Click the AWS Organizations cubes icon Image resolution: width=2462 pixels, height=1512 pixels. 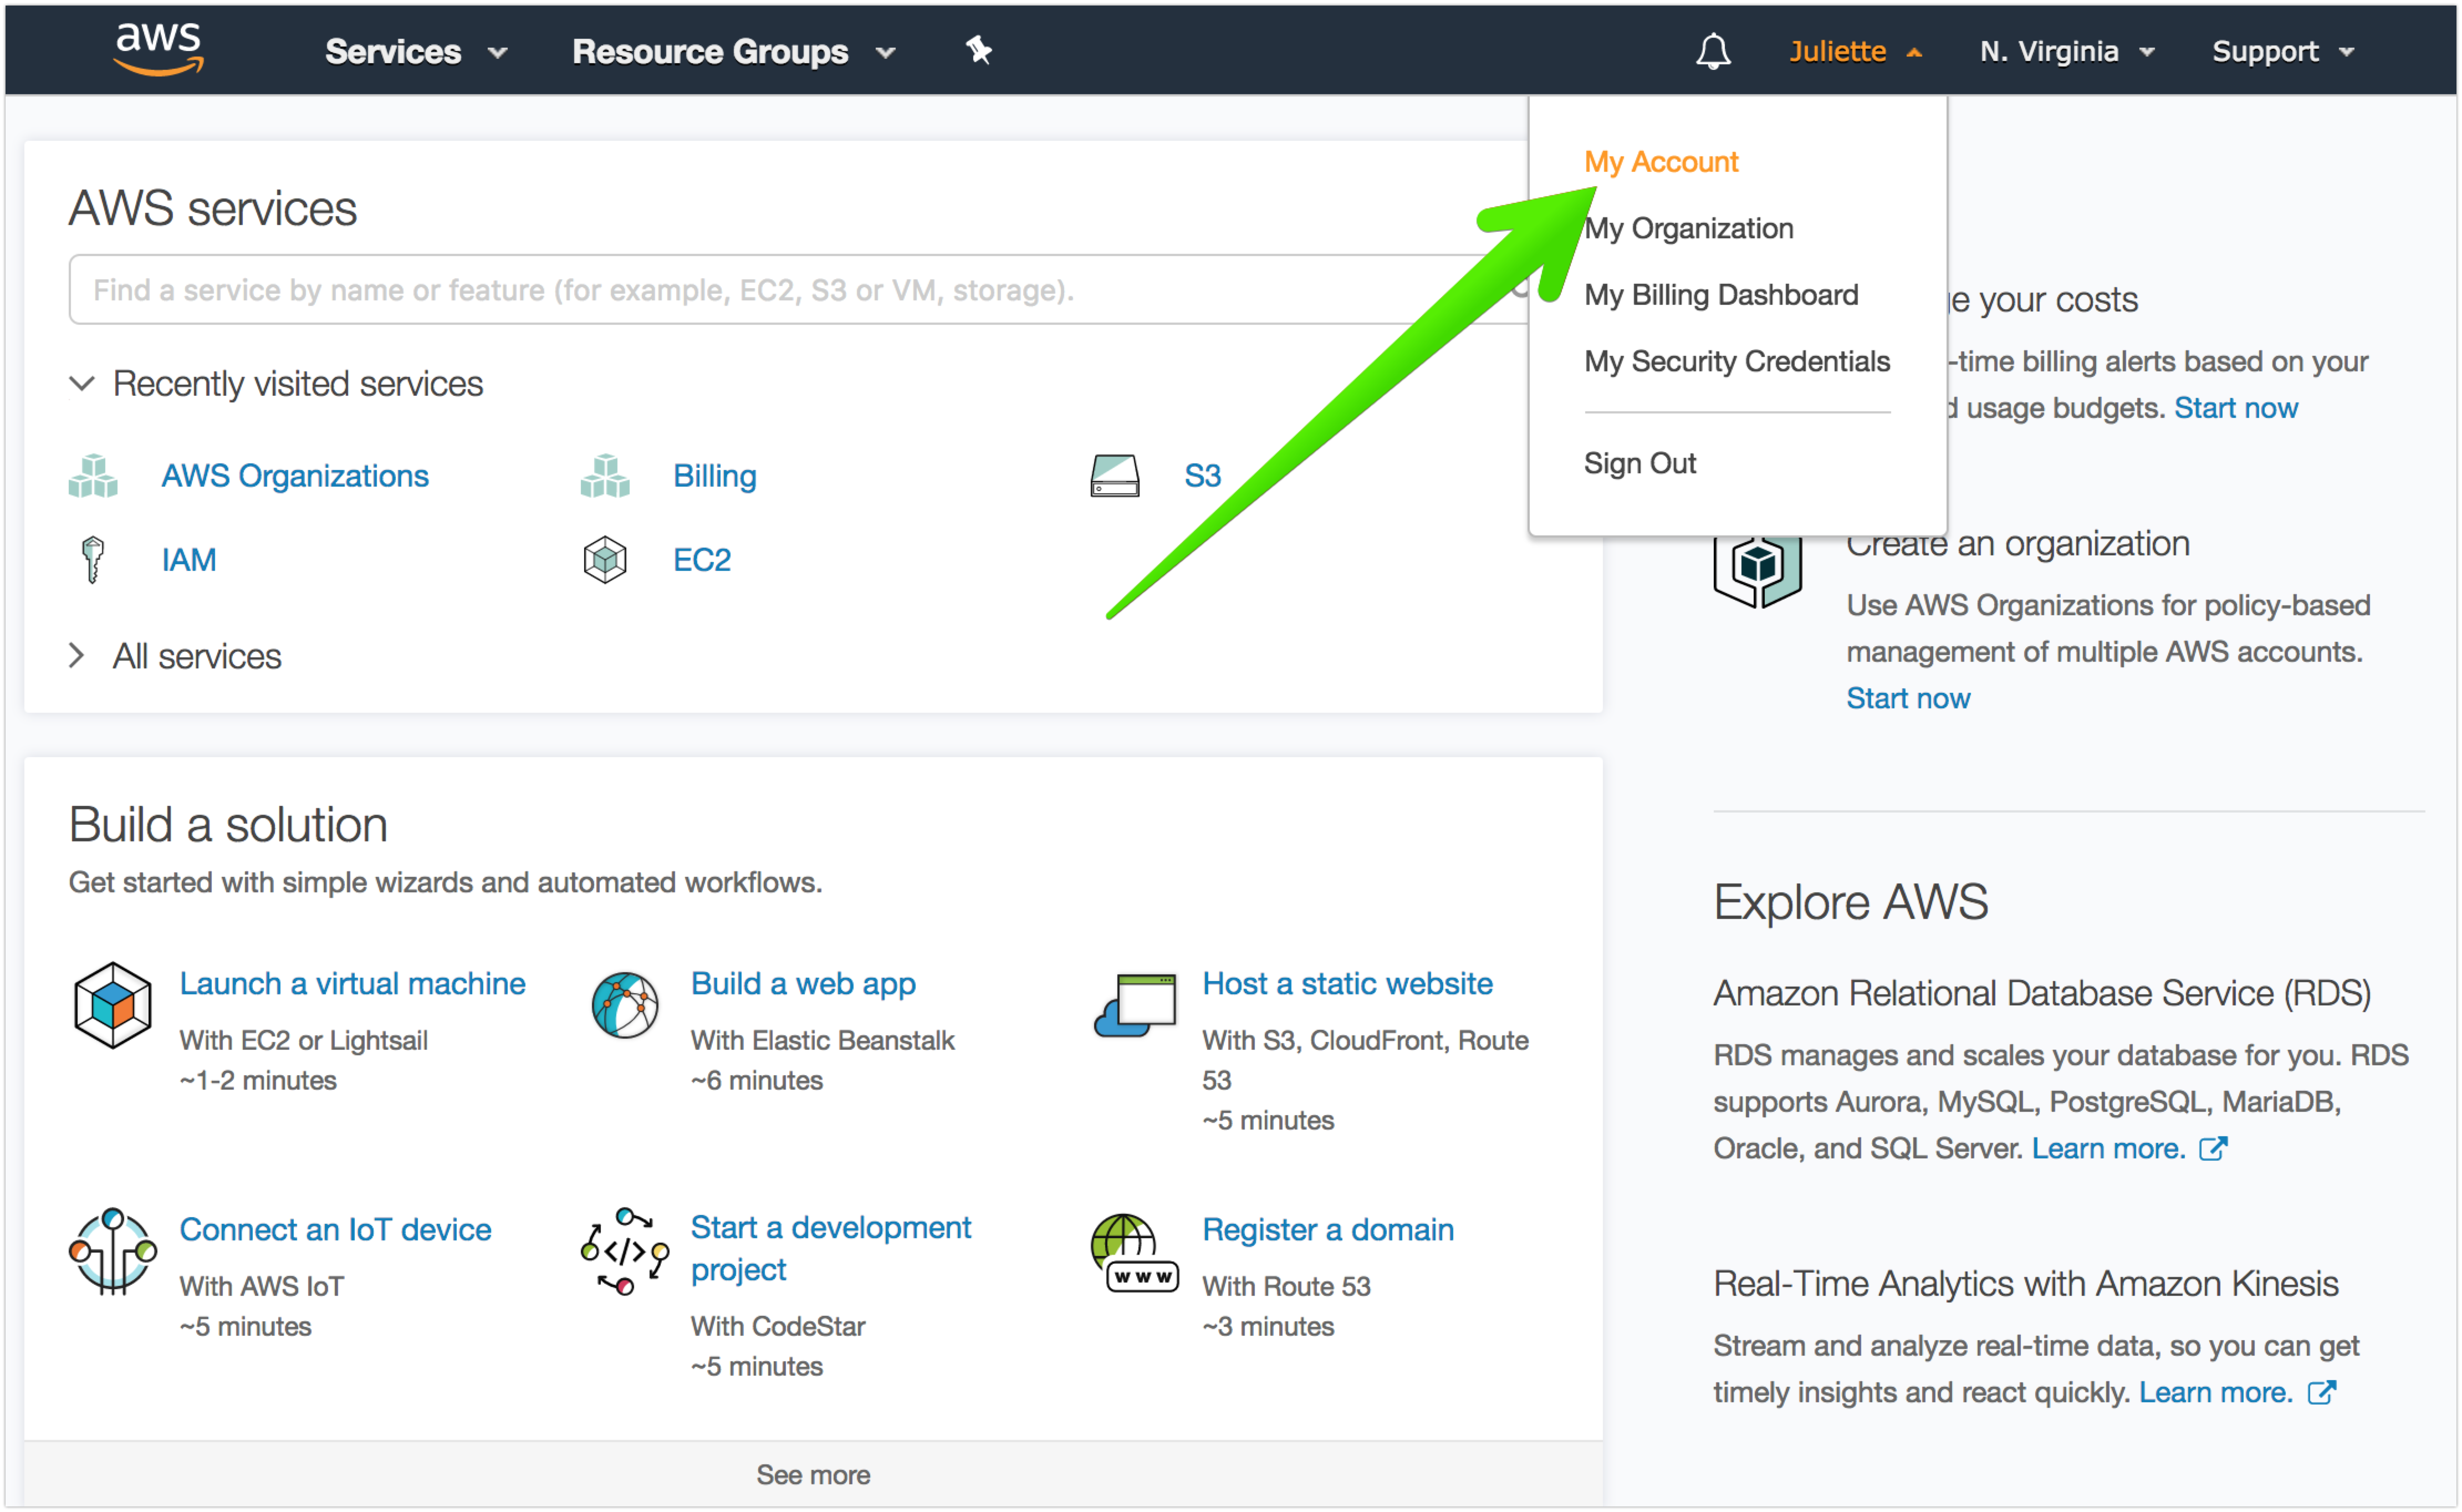(x=93, y=476)
